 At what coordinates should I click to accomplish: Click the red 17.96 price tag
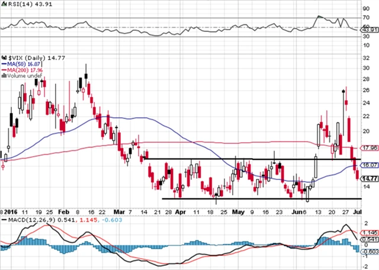click(369, 148)
